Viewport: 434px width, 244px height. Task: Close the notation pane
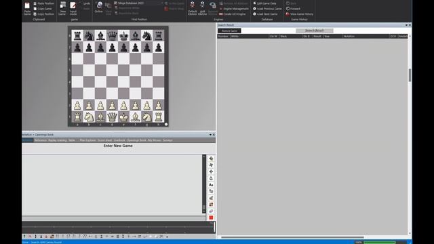(x=214, y=135)
